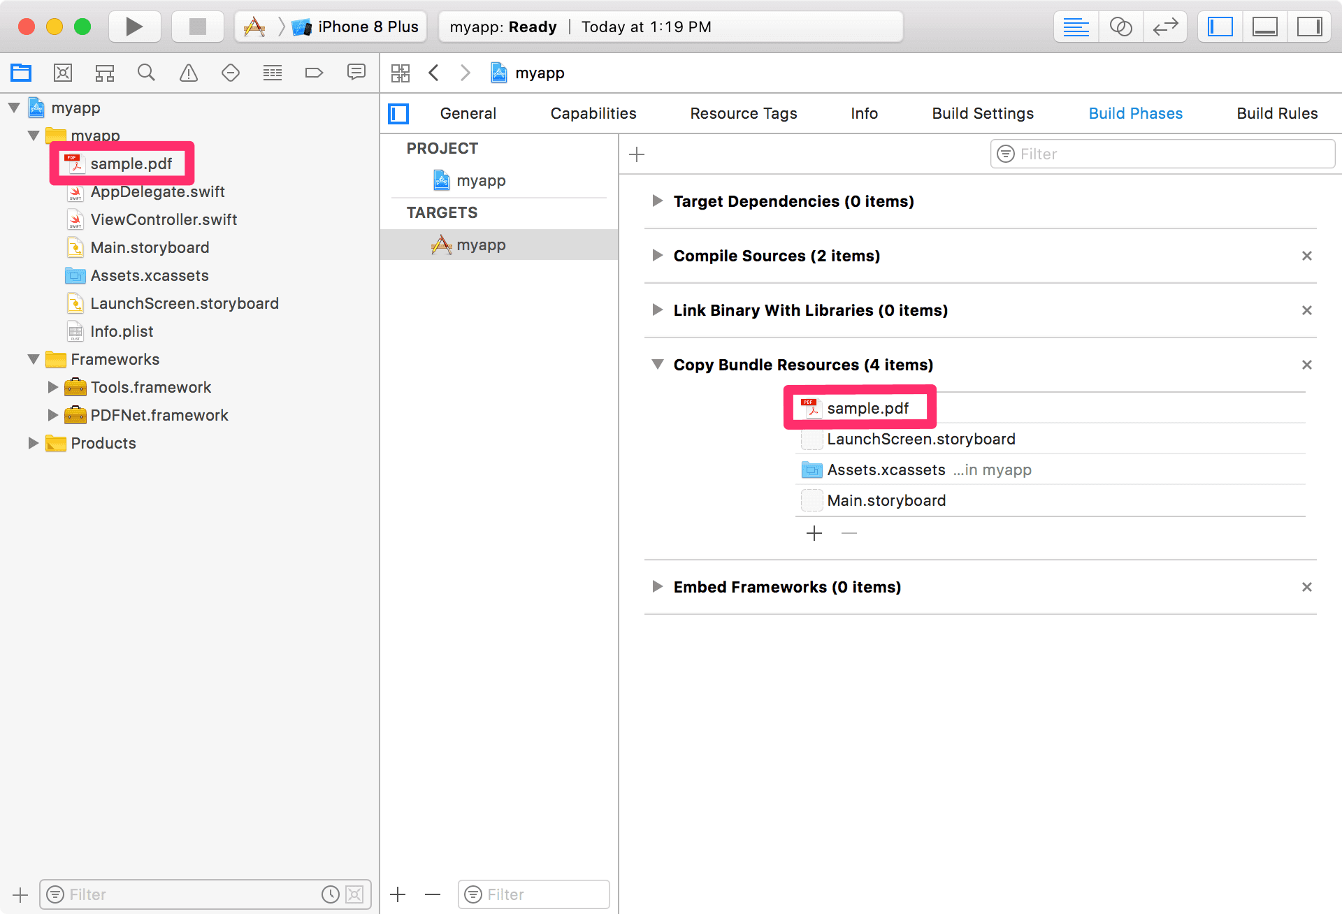
Task: Switch to the Version editor
Action: [1165, 27]
